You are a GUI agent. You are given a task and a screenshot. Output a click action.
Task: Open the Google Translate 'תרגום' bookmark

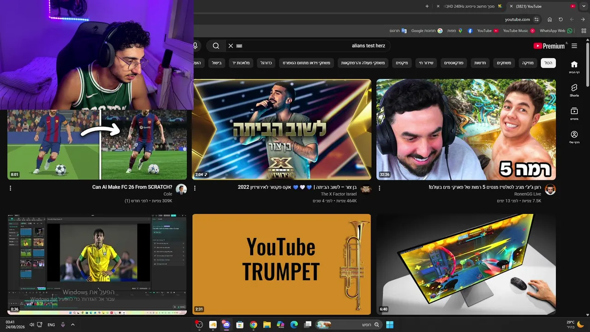click(x=398, y=31)
